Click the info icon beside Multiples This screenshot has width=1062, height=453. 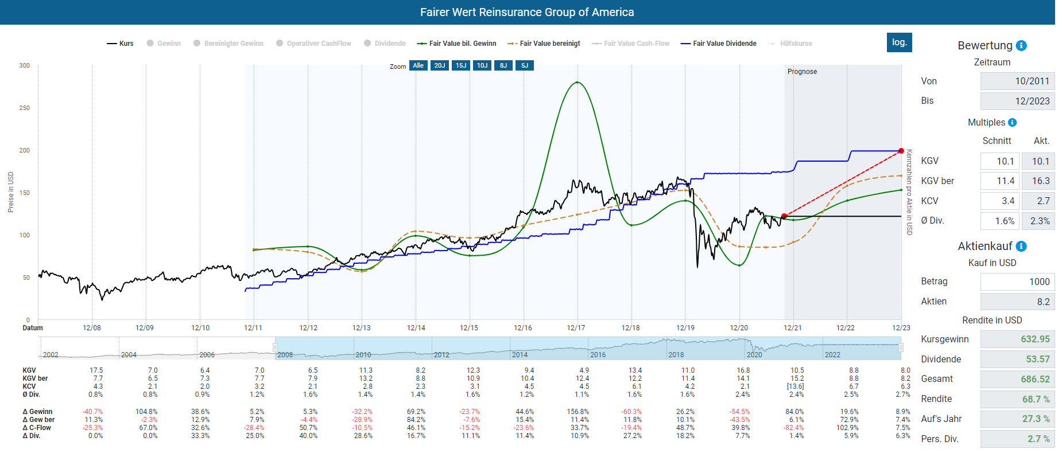click(1012, 123)
